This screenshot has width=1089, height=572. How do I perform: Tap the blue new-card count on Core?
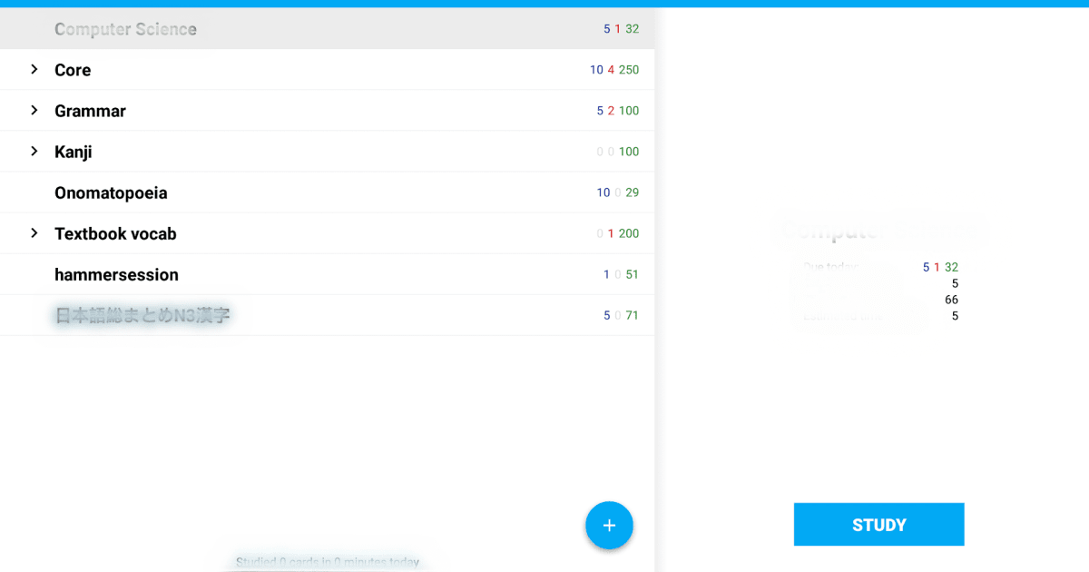click(596, 69)
